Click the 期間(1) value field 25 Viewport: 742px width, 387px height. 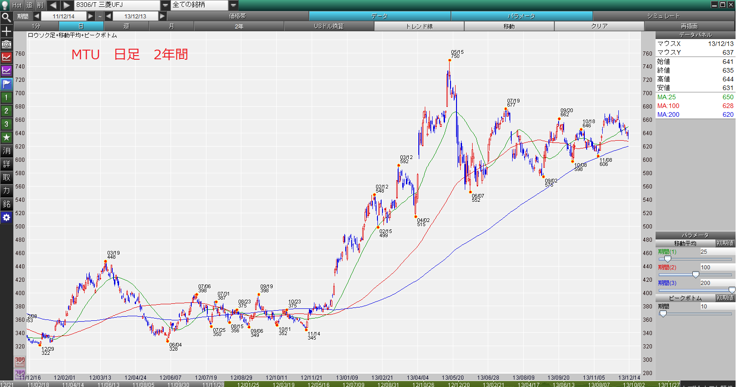pos(717,252)
